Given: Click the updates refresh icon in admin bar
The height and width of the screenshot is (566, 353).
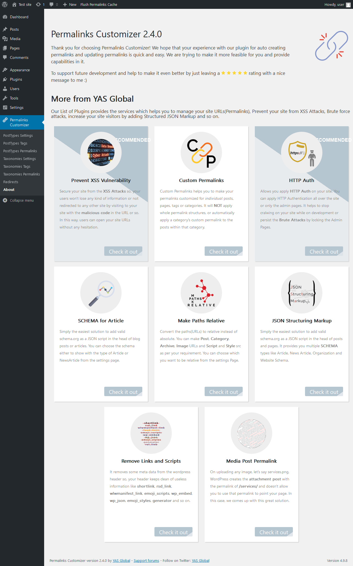Looking at the screenshot, I should click(38, 4).
